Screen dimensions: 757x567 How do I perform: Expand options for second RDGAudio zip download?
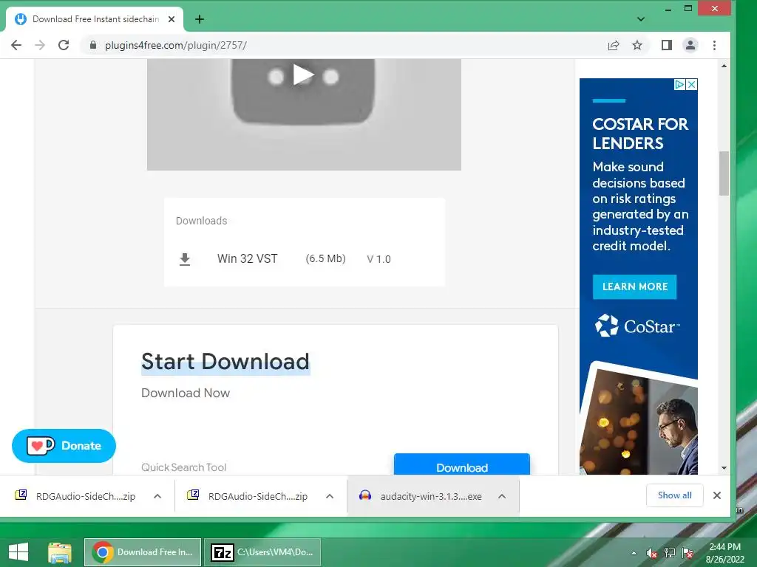(330, 496)
